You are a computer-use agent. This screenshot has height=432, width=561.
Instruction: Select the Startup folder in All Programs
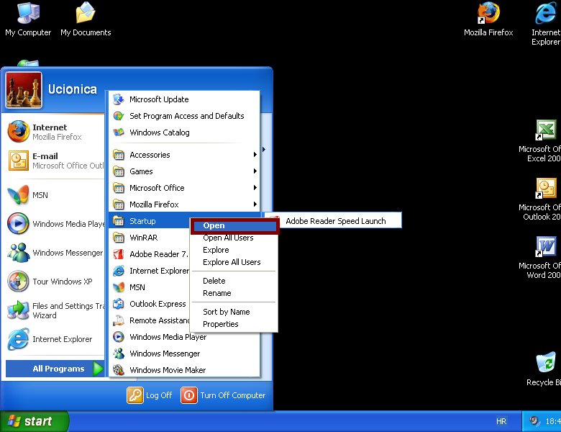click(150, 221)
